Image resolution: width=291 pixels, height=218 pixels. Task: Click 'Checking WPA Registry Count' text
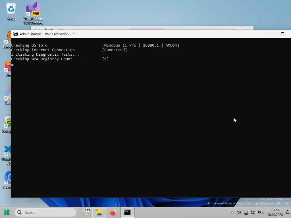pyautogui.click(x=42, y=59)
